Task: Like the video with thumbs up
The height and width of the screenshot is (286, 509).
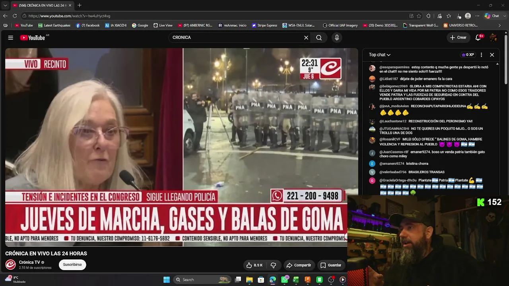Action: click(x=254, y=265)
